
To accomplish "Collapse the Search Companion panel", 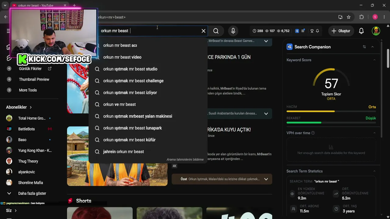I will pos(372,47).
